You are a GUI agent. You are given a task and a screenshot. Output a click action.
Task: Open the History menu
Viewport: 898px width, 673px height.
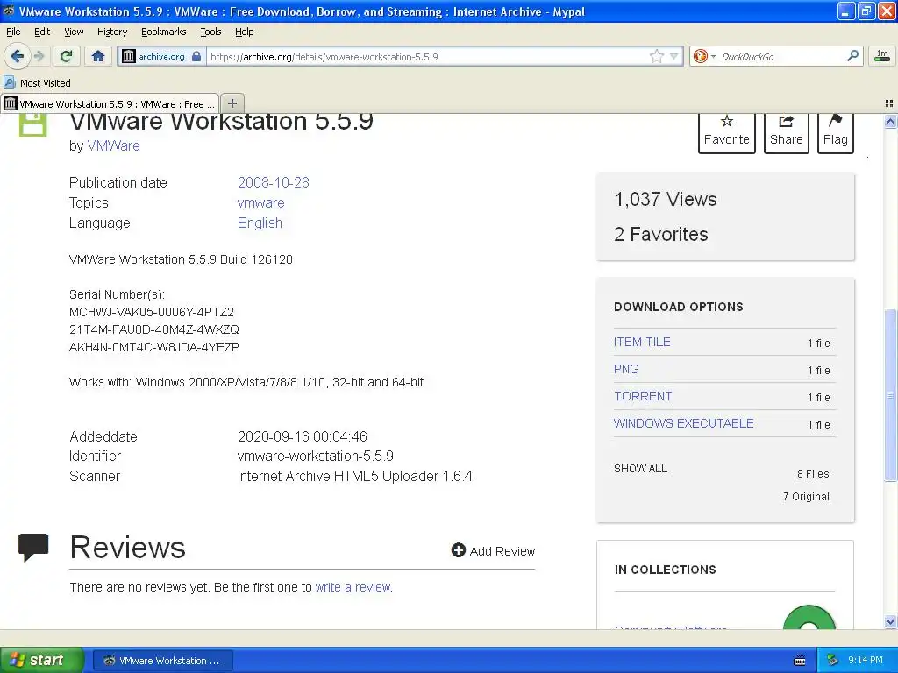tap(111, 32)
